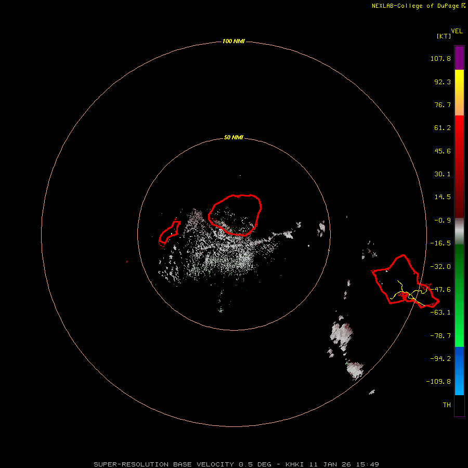Click the 61.2 legend value
The height and width of the screenshot is (468, 468).
click(x=443, y=128)
